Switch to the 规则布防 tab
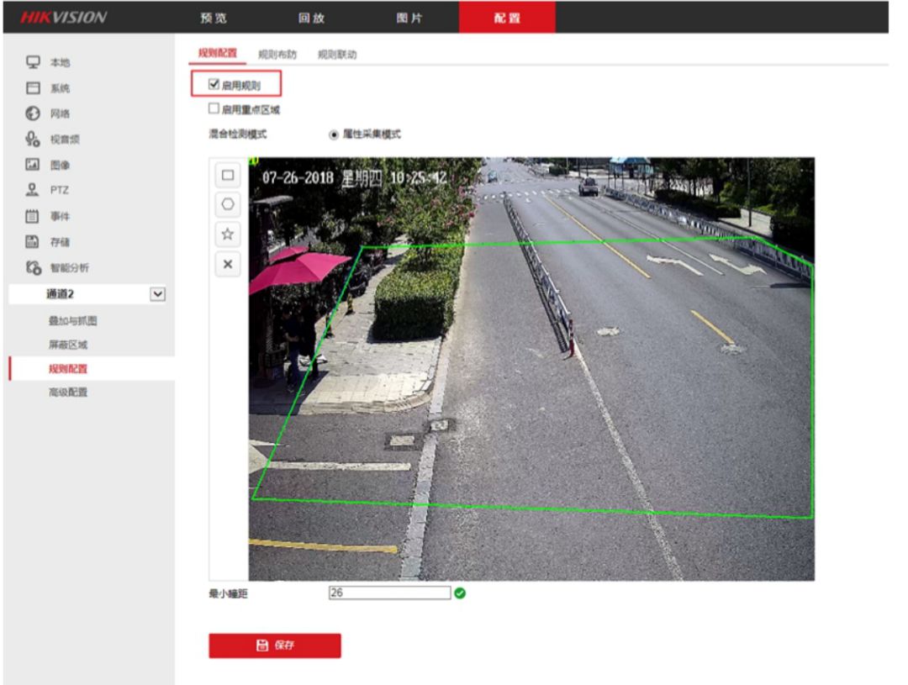Viewport: 908px width, 685px height. [277, 55]
